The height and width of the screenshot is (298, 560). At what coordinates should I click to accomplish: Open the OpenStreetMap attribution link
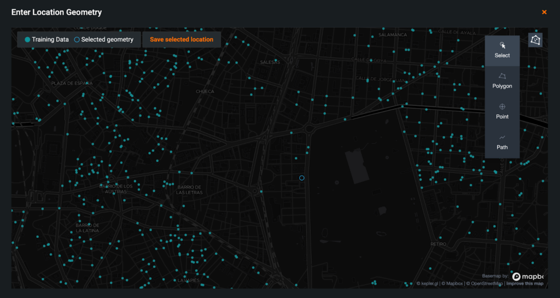(x=487, y=284)
